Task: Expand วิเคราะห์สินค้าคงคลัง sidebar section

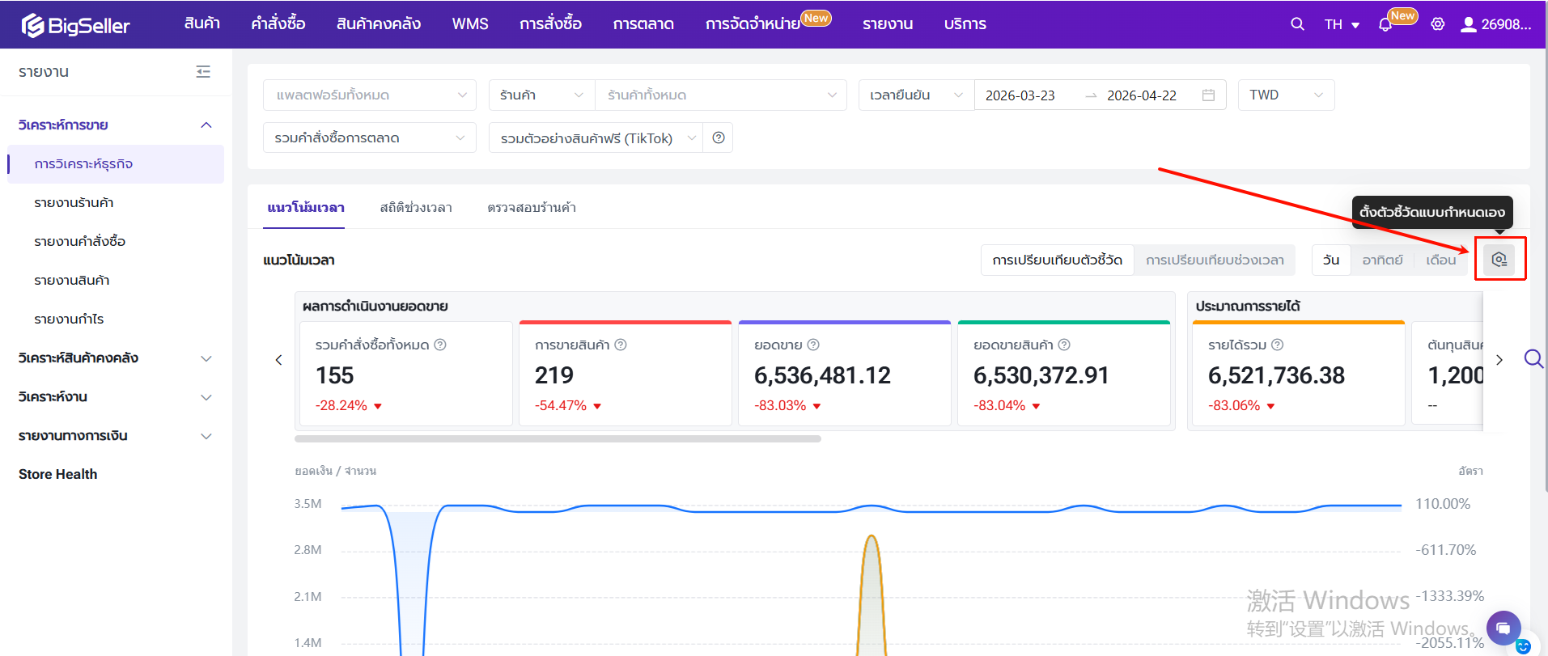Action: (x=116, y=358)
